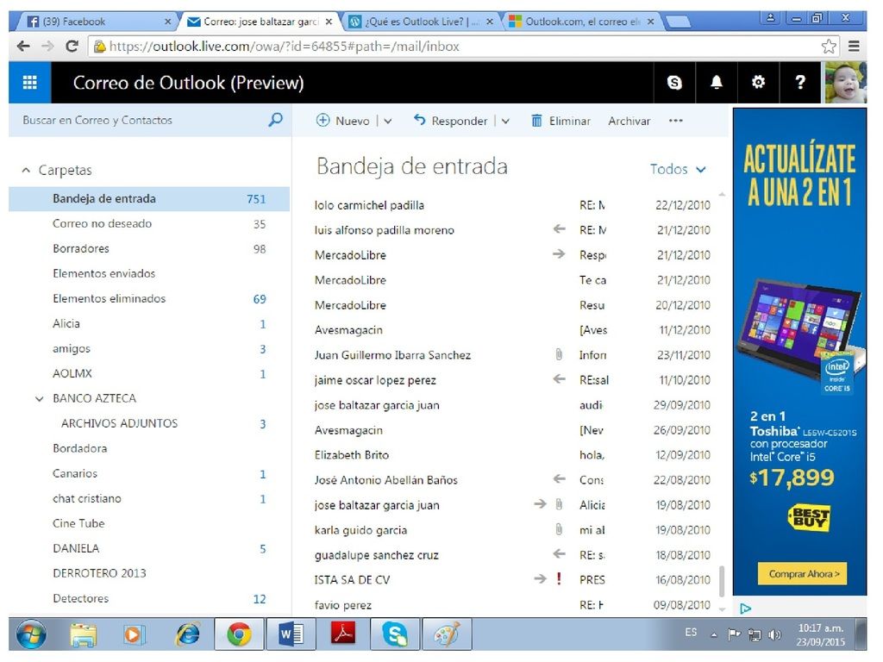
Task: Open the settings gear icon
Action: point(758,83)
